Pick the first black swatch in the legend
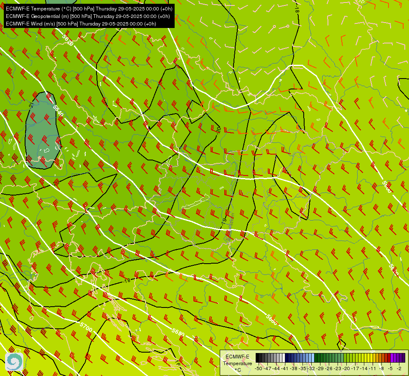The width and height of the screenshot is (409, 376). 257,358
